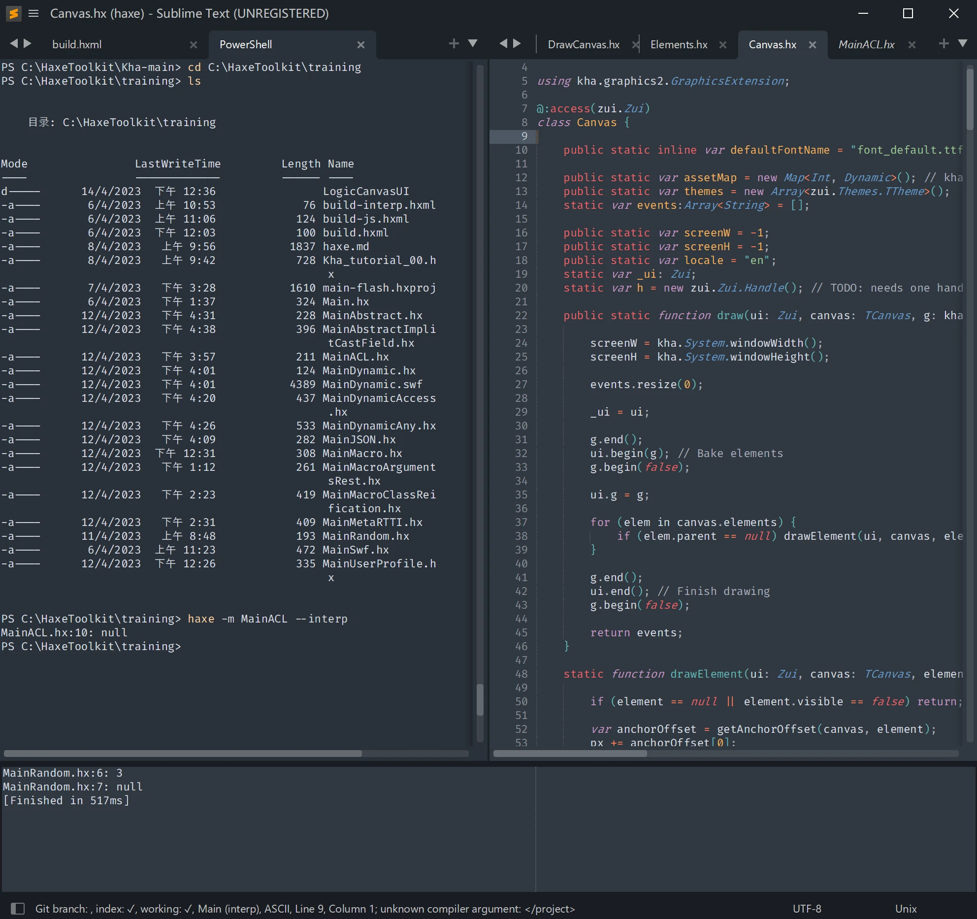Image resolution: width=977 pixels, height=919 pixels.
Task: Click line number 48 in gutter
Action: click(x=521, y=674)
